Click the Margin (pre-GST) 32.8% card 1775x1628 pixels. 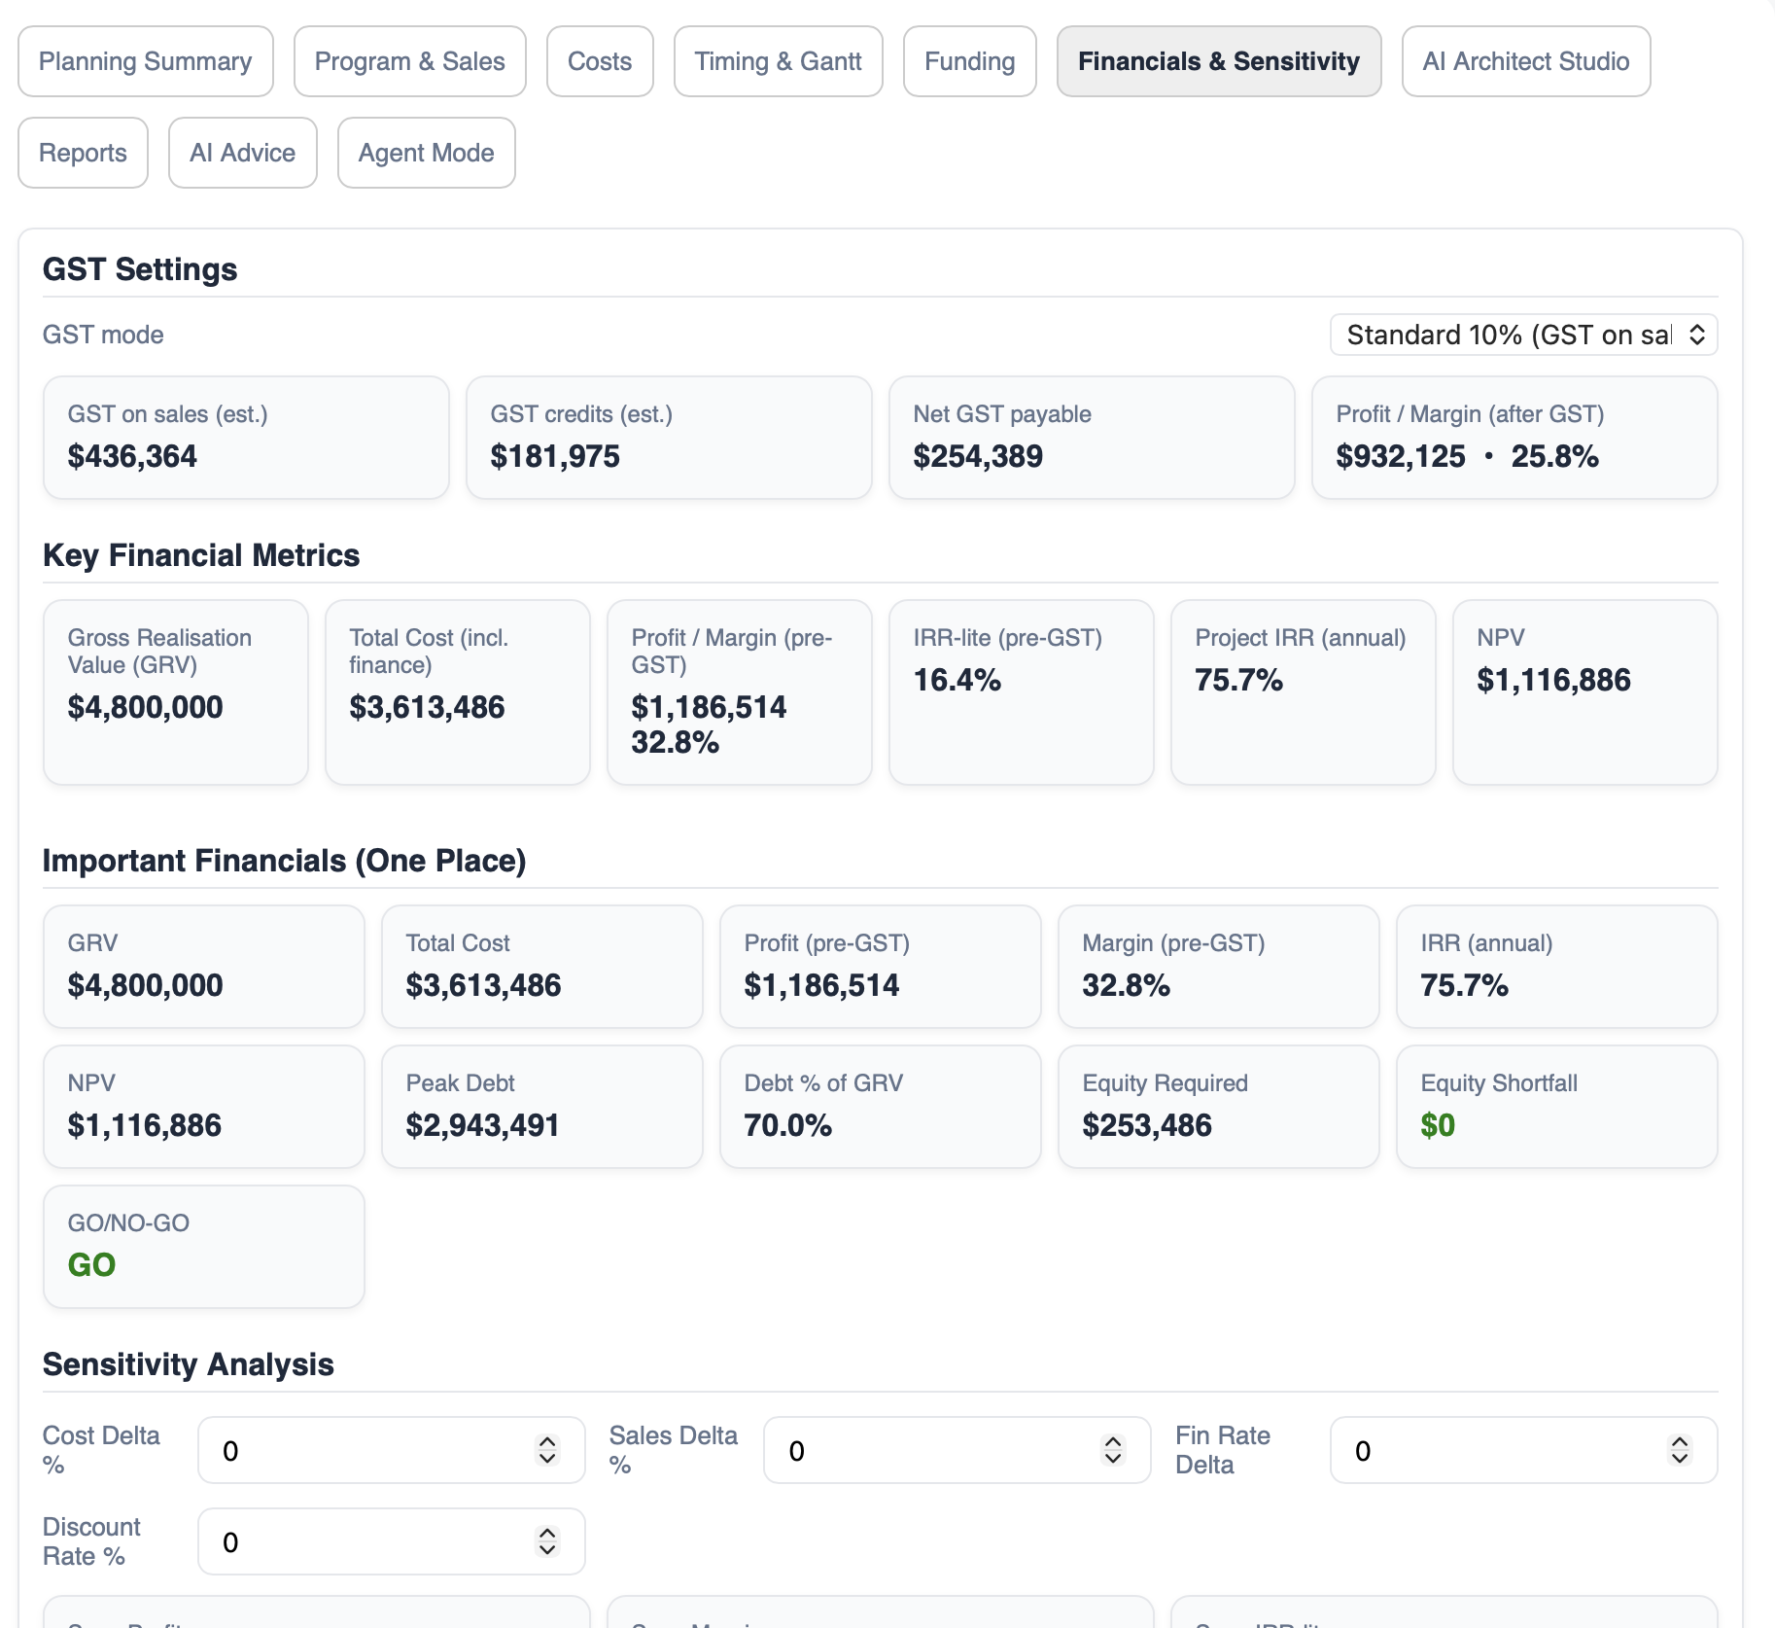tap(1219, 967)
